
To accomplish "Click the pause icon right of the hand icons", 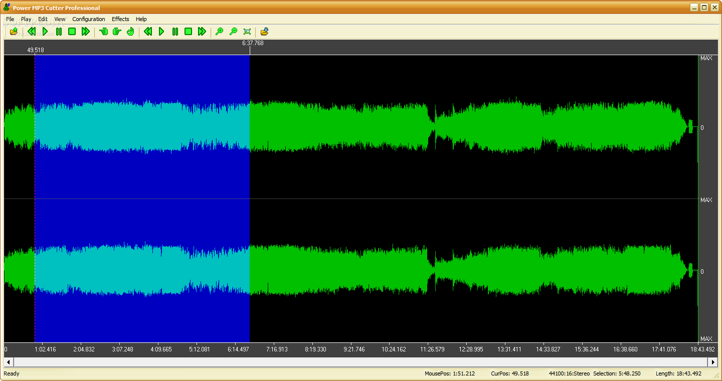I will point(175,32).
